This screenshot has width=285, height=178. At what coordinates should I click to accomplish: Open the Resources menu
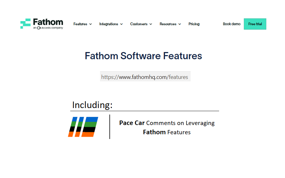click(168, 24)
